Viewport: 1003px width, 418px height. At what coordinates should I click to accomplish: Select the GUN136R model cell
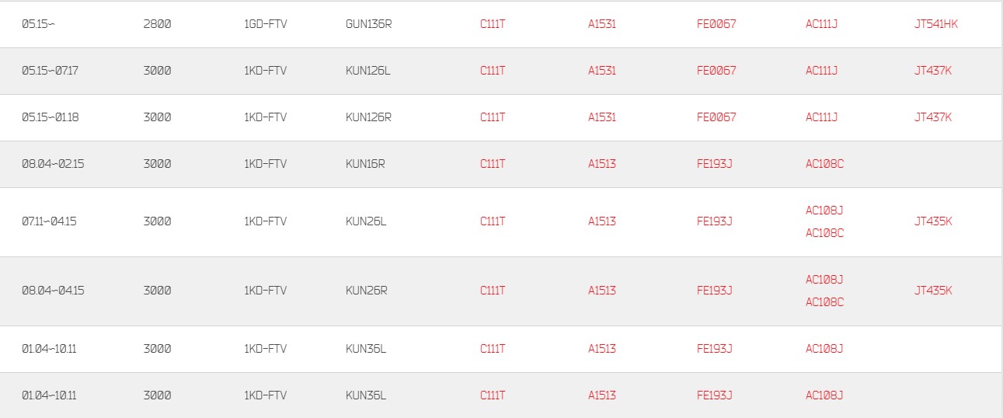click(x=368, y=24)
